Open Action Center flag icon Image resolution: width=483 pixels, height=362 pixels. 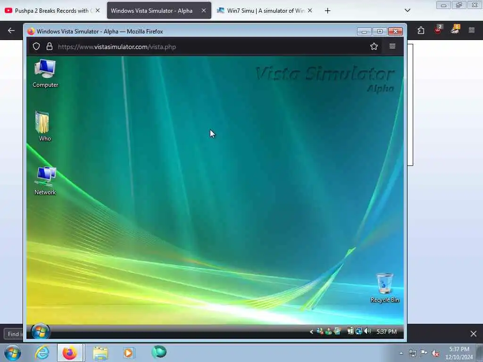coord(424,353)
